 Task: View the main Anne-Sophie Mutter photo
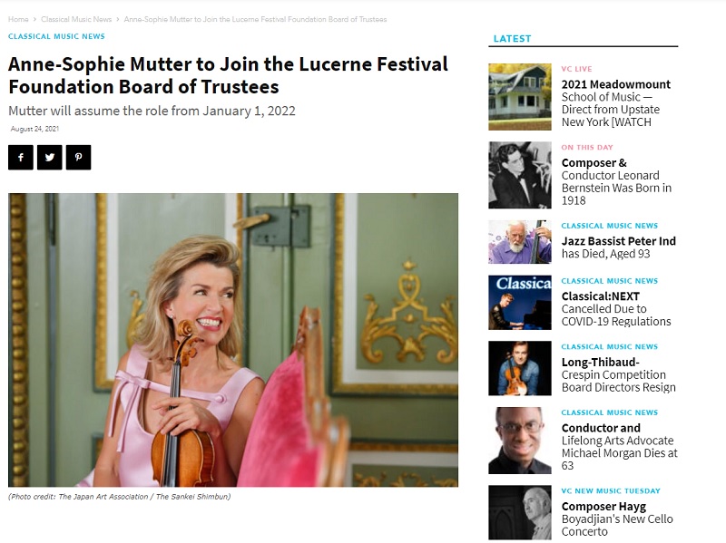pos(233,340)
